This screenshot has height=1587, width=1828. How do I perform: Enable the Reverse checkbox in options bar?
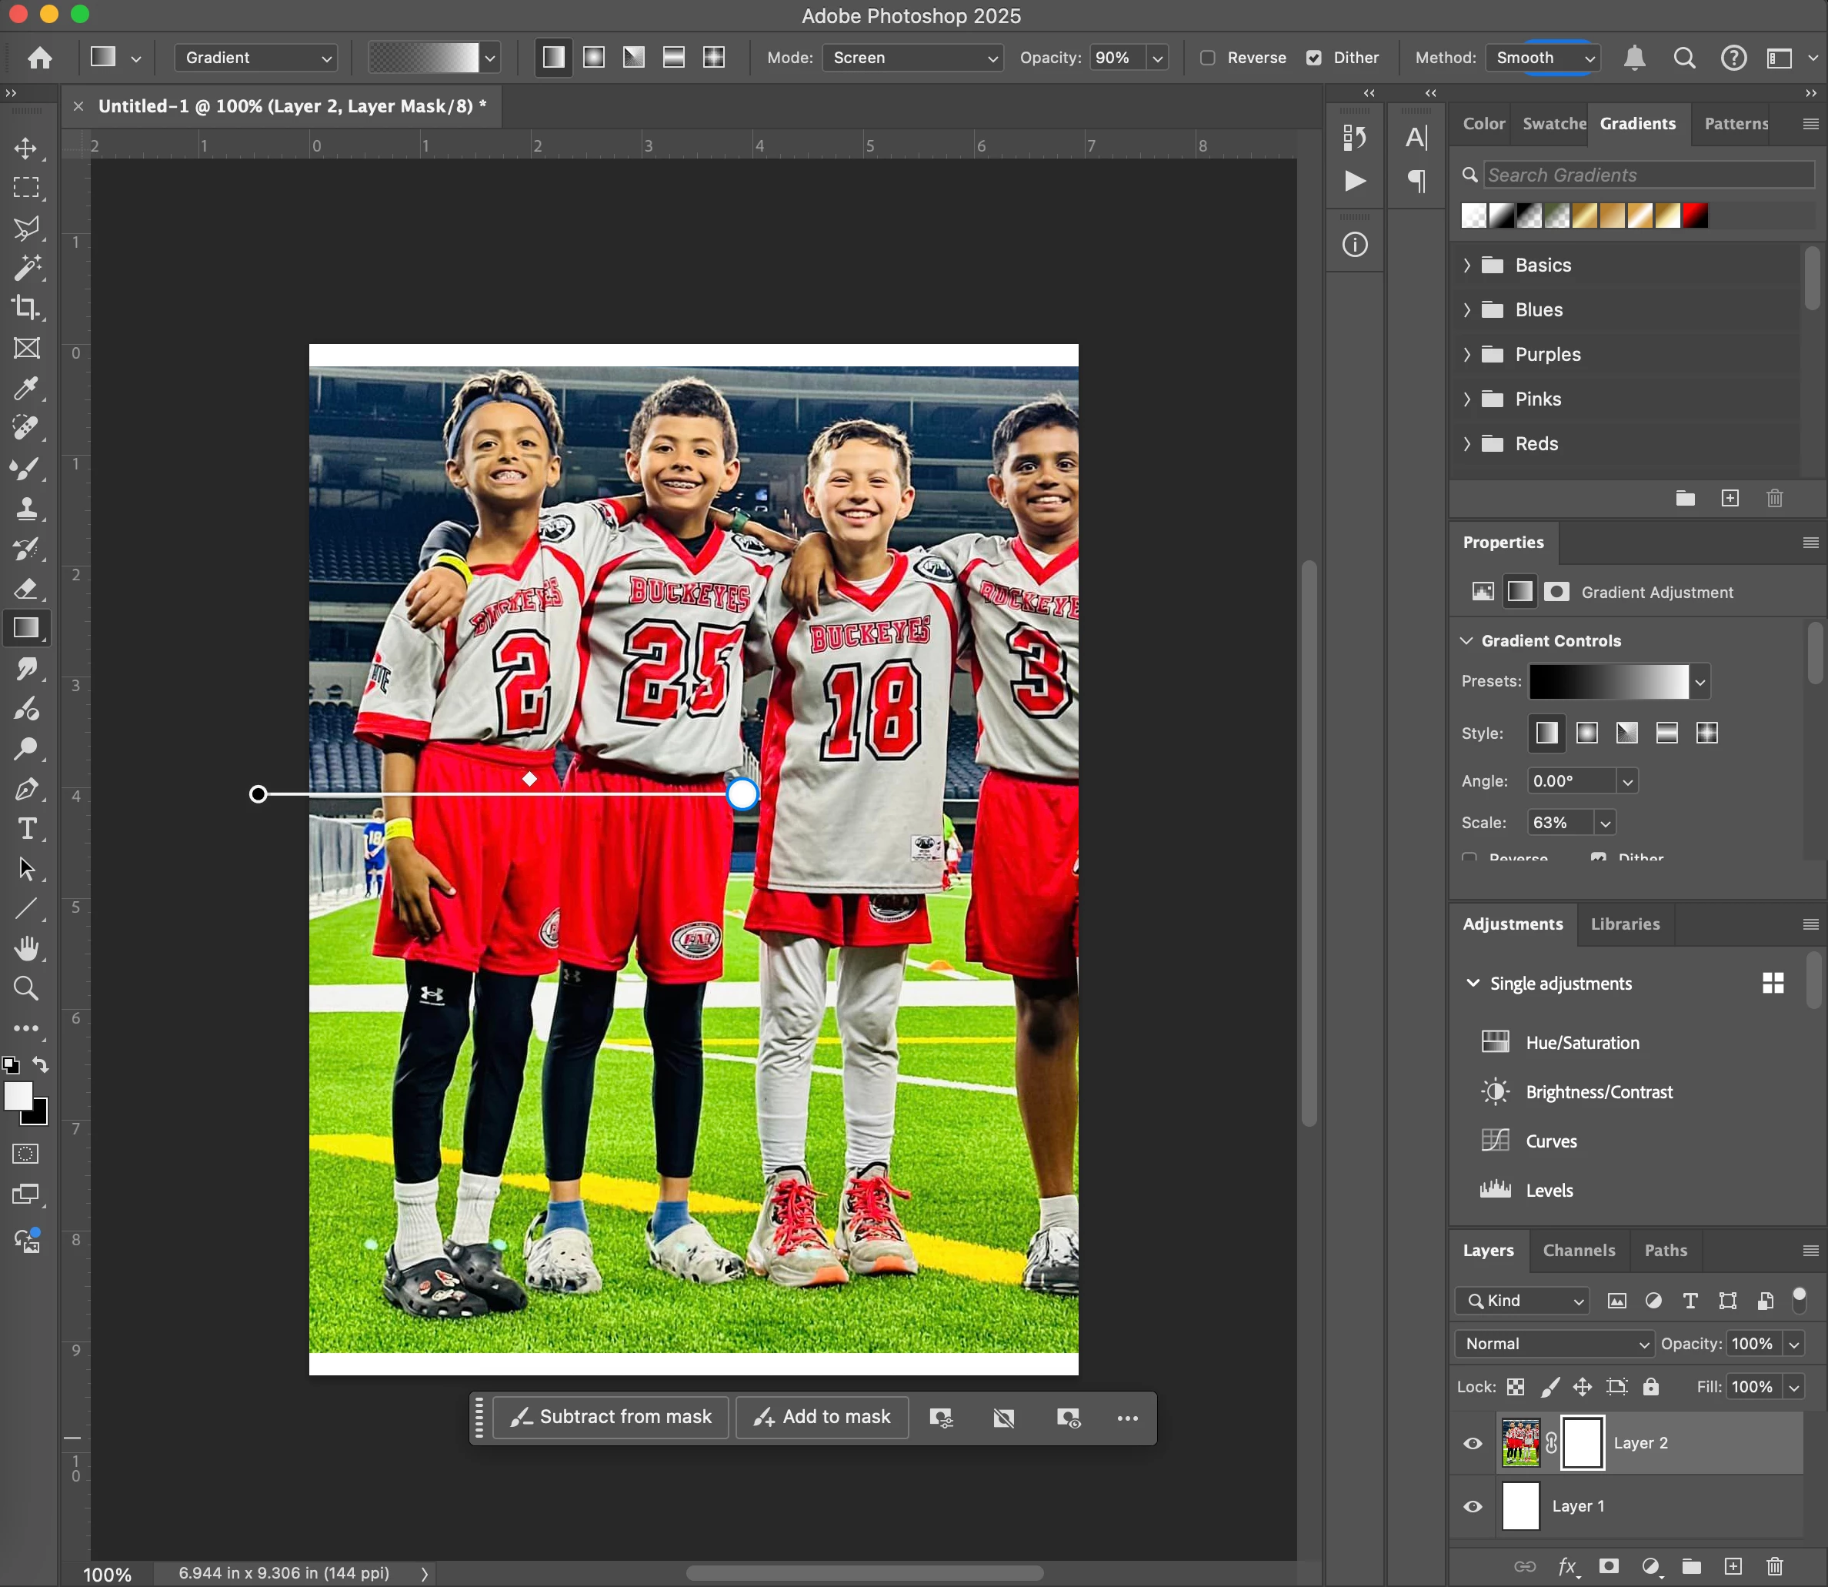click(1207, 58)
